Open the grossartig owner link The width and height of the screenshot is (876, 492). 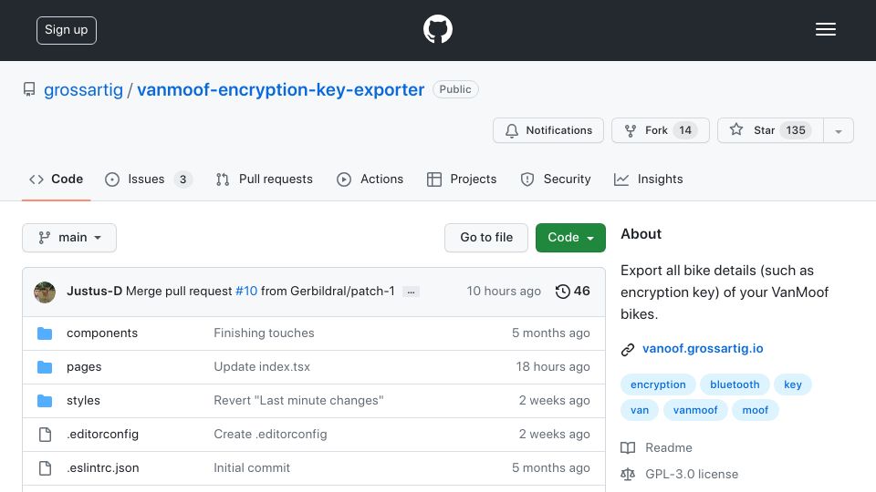click(83, 90)
